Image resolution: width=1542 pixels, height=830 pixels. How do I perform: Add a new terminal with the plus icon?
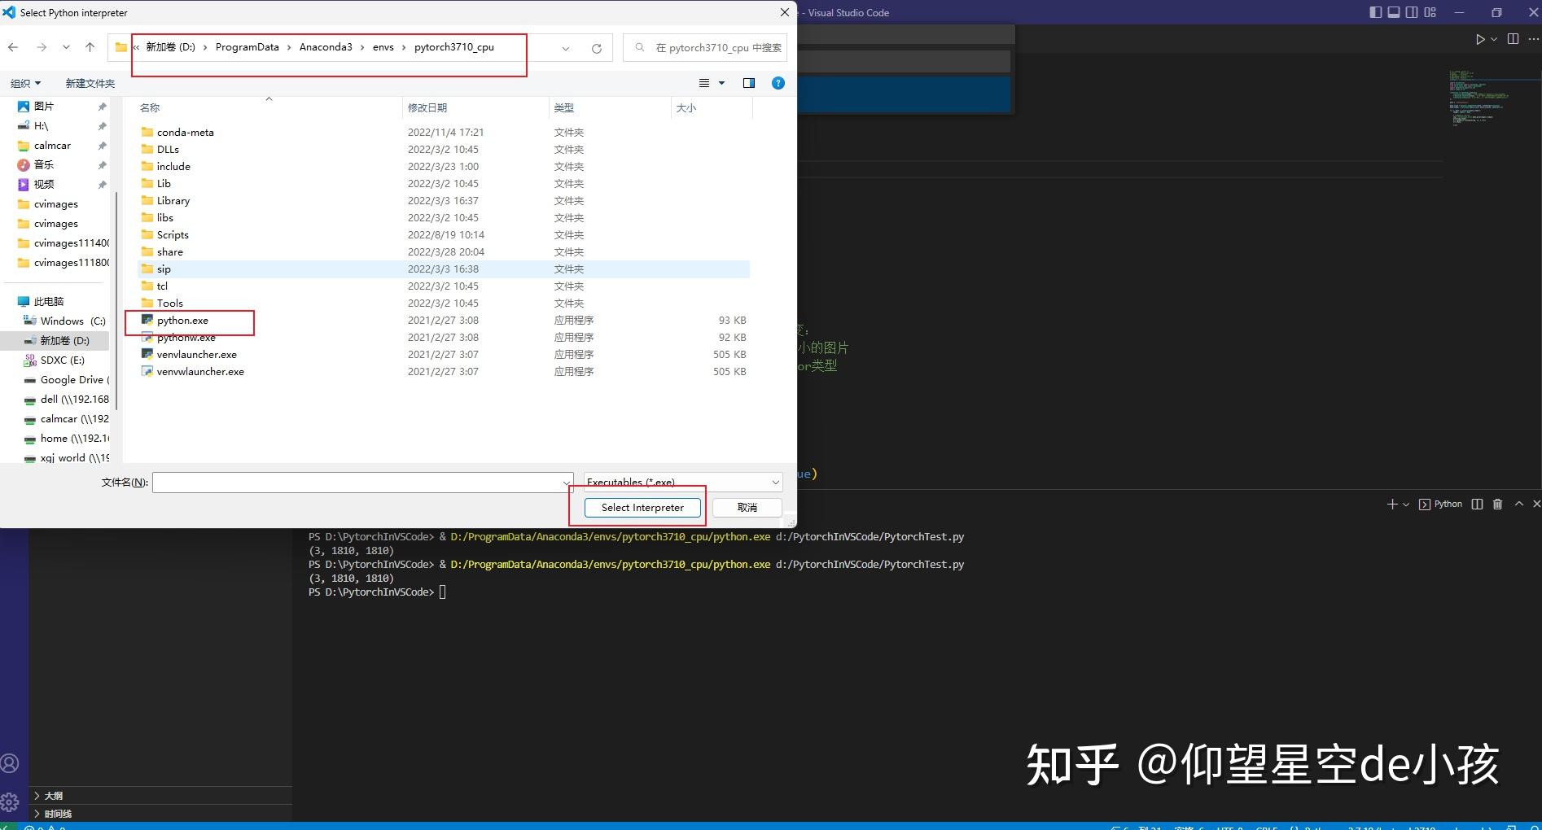[x=1391, y=504]
